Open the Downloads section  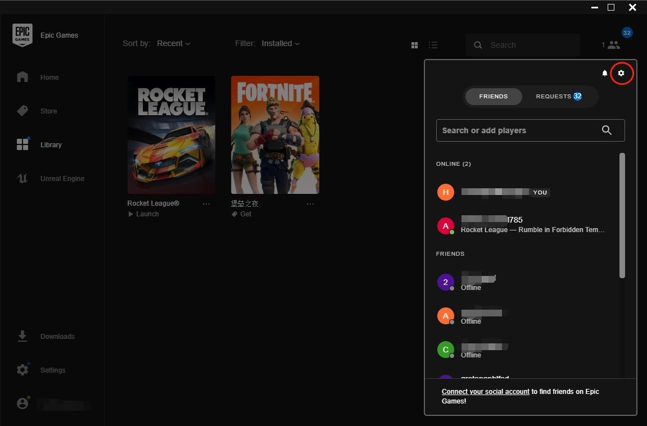coord(57,336)
